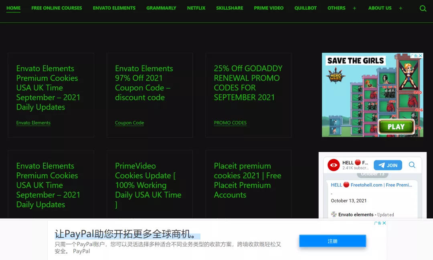Image resolution: width=433 pixels, height=260 pixels.
Task: Open 25% Off GODADDY RENEWAL PROMO post
Action: 248,83
